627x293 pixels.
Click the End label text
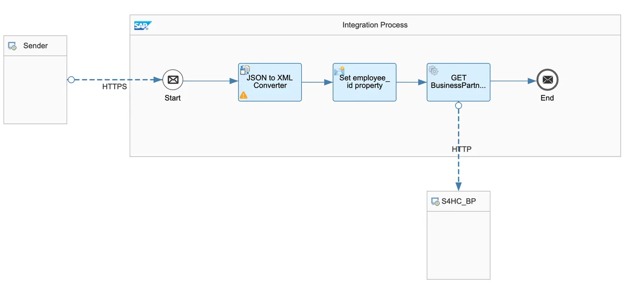tap(547, 98)
